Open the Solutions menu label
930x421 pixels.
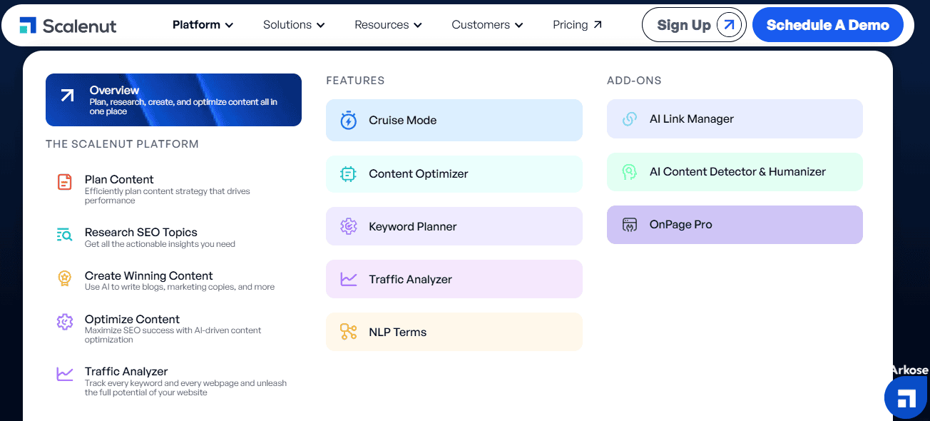tap(287, 24)
